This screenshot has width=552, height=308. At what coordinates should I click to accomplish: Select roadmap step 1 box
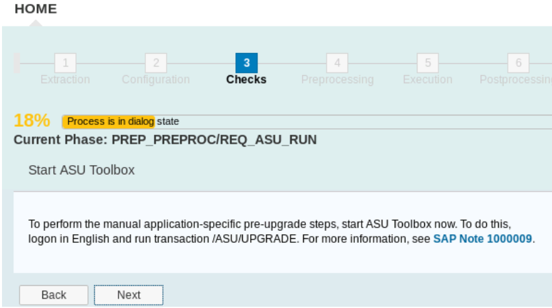65,63
